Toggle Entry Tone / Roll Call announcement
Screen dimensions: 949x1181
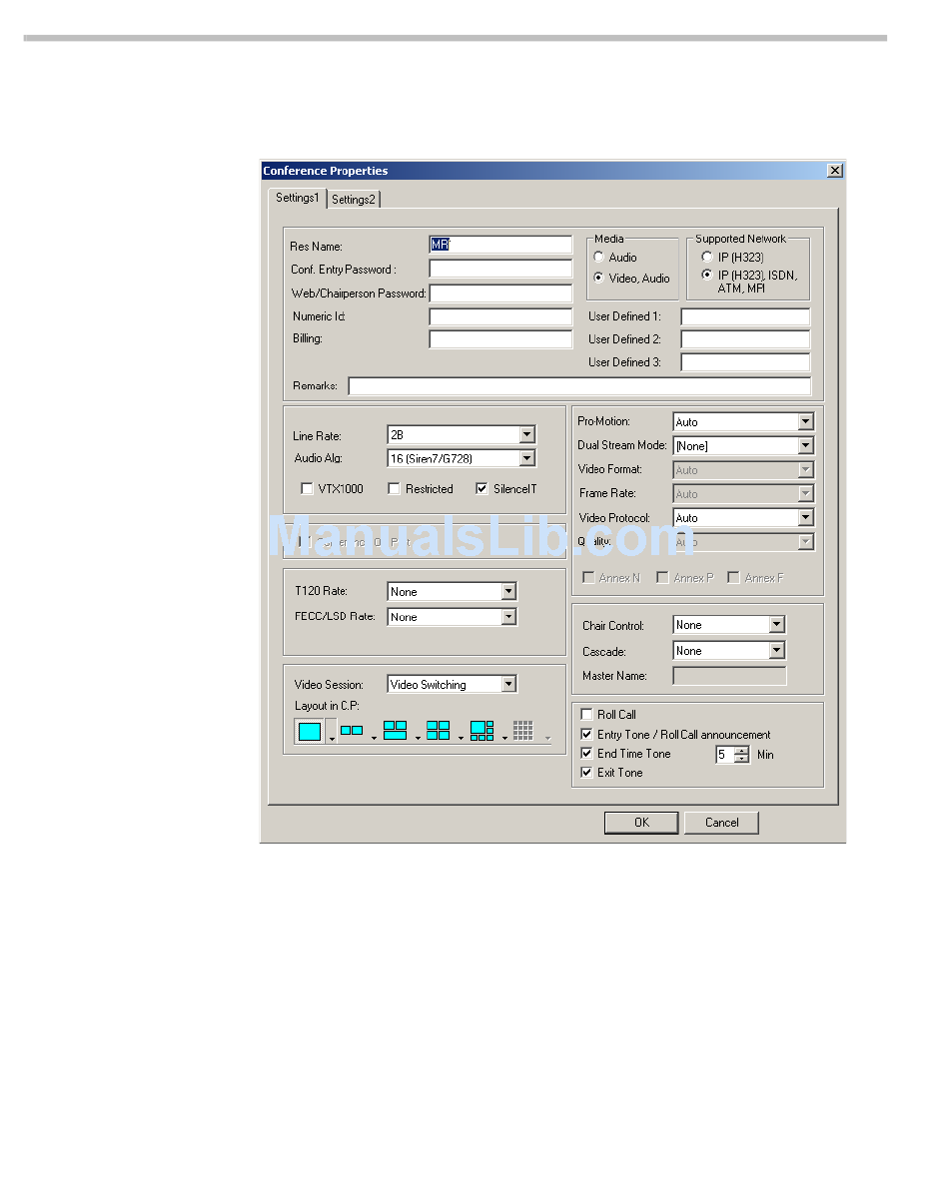[x=586, y=734]
